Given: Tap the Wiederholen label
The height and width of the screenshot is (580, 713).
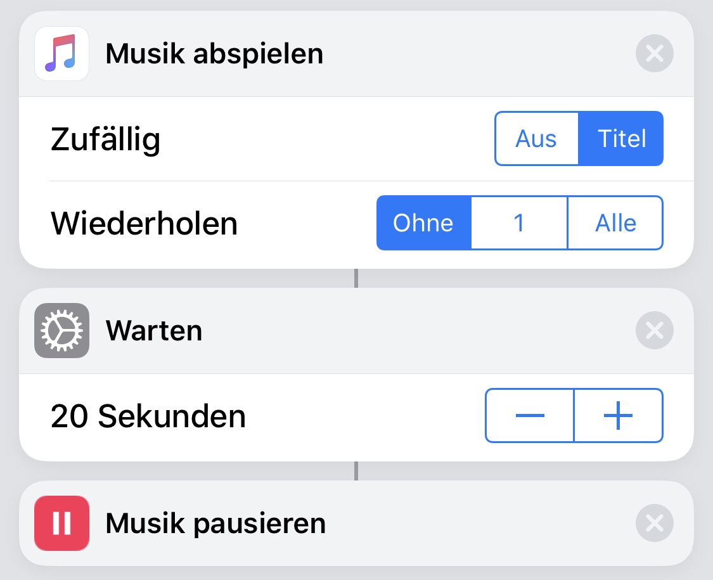Looking at the screenshot, I should tap(144, 223).
